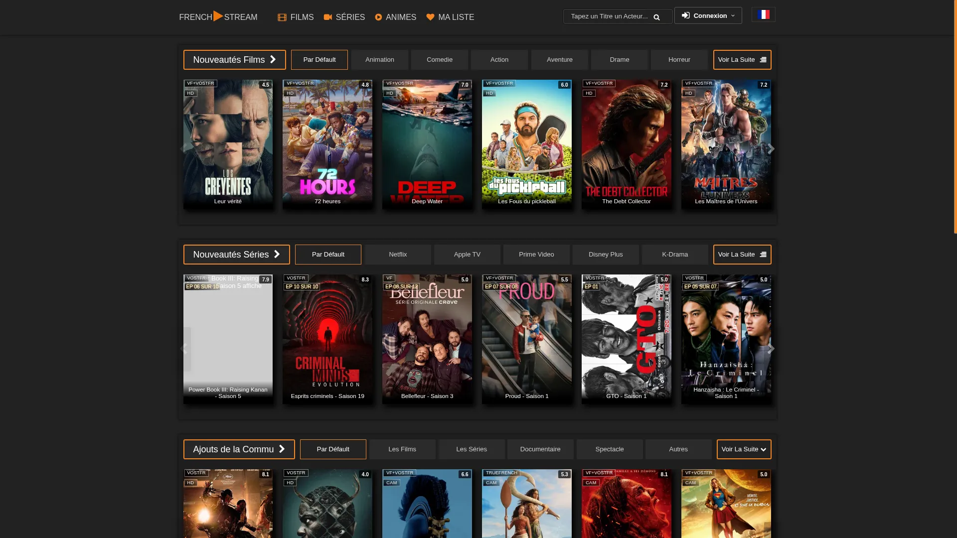Filter séries by Prime Video
957x538 pixels.
point(536,255)
